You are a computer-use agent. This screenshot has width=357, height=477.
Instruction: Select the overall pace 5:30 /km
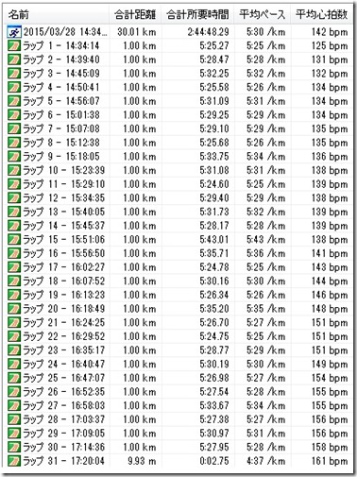pos(266,32)
